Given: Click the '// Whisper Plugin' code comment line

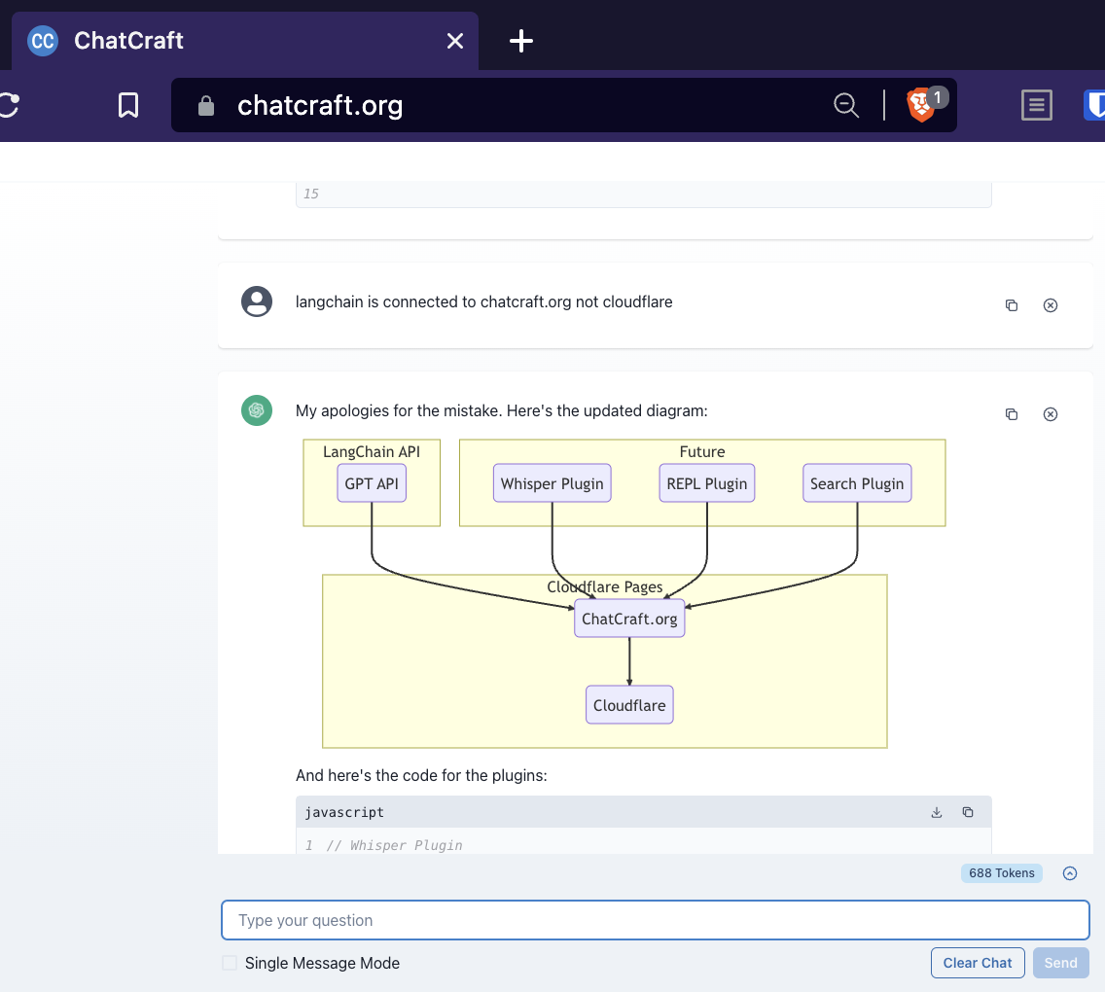Looking at the screenshot, I should click(x=394, y=845).
